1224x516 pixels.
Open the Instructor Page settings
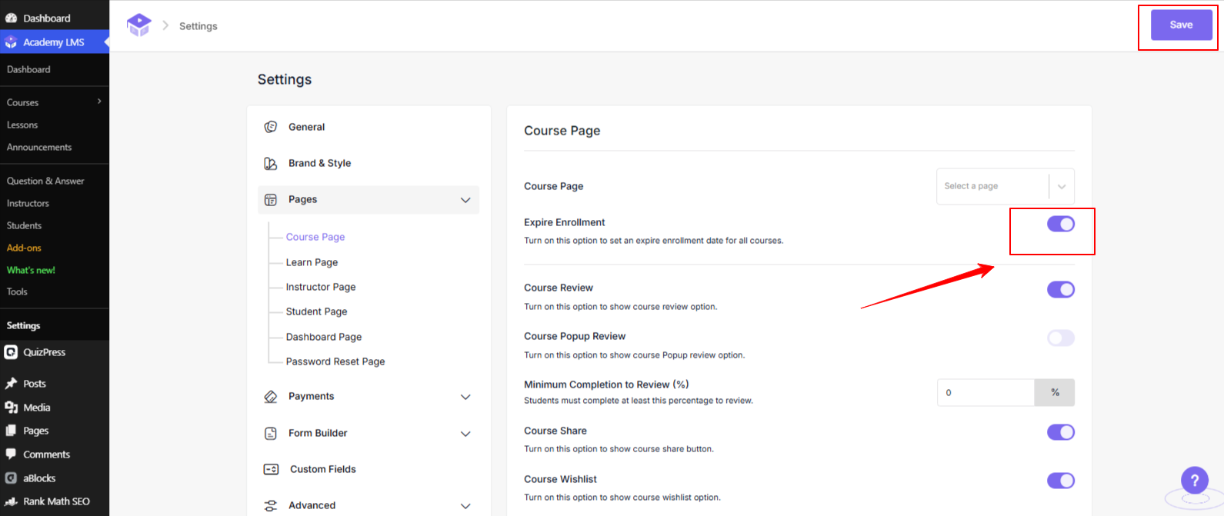coord(321,287)
